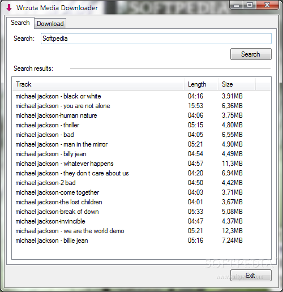Click the size value 3,67MB
Image resolution: width=283 pixels, height=292 pixels.
click(x=232, y=202)
